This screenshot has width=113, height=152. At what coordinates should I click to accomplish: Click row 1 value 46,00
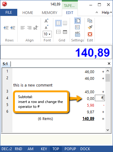click(x=89, y=72)
